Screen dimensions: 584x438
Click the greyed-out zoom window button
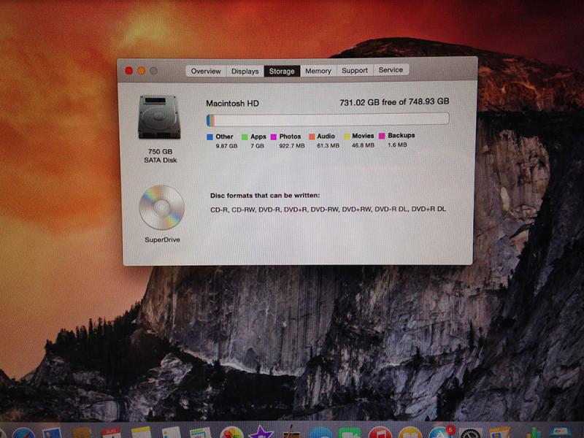click(x=153, y=71)
